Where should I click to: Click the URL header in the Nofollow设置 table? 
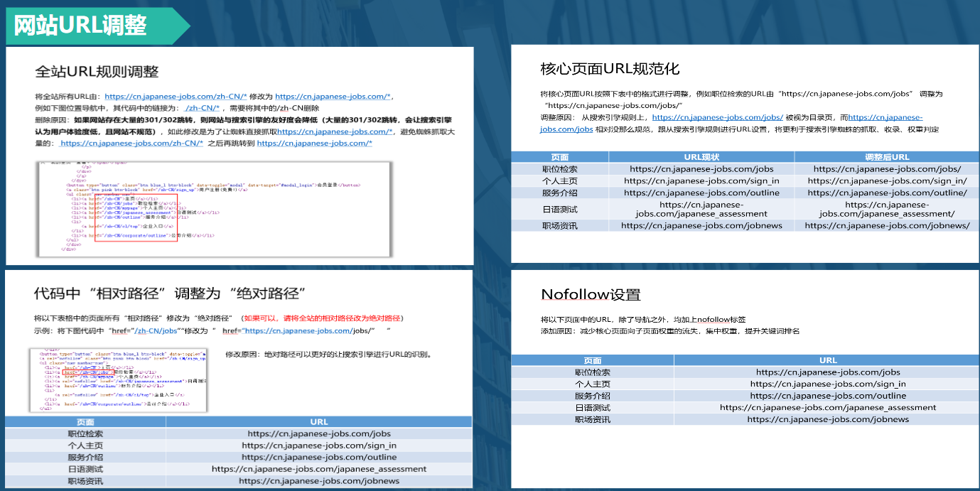(x=828, y=360)
